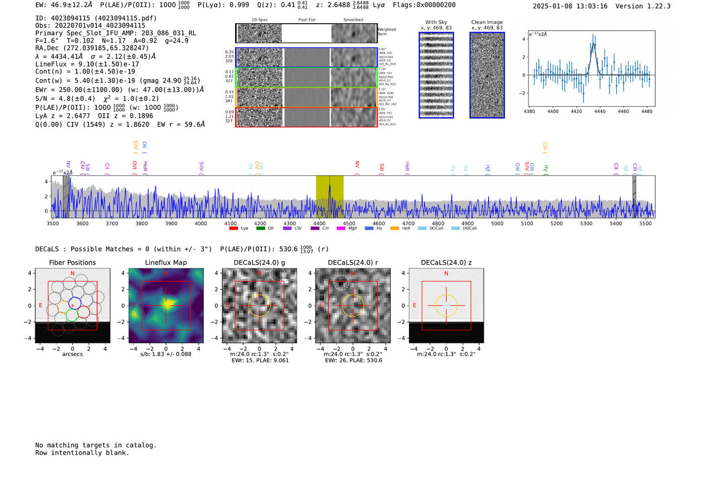This screenshot has height=480, width=706.
Task: Click the 'Q(0.00) CIV (1549) z = 1.8620' line
Action: (92, 124)
